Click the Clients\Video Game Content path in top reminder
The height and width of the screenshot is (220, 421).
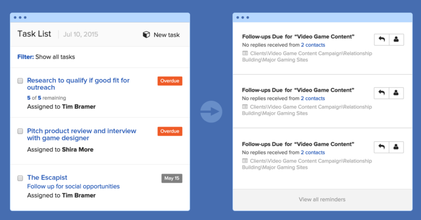pyautogui.click(x=307, y=57)
